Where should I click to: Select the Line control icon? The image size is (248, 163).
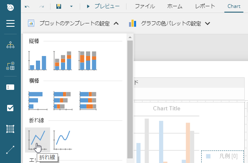[x=10, y=150]
